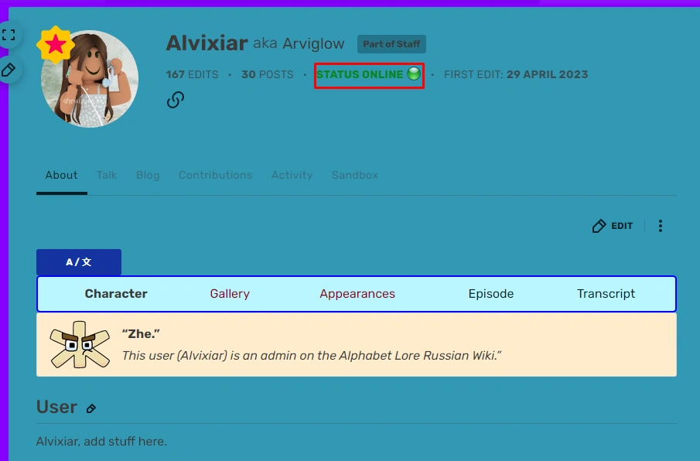Click the aka Arviglow alias text
The height and width of the screenshot is (461, 700).
coord(299,43)
